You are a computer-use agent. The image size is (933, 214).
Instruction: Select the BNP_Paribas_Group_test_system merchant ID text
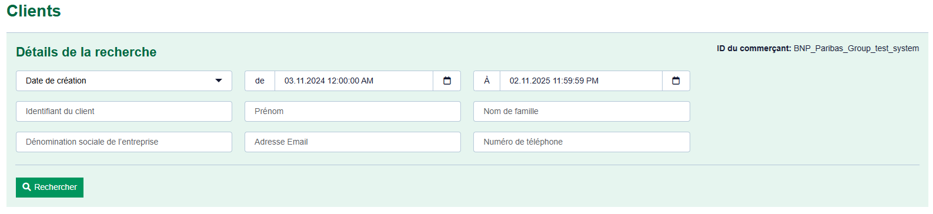pos(856,48)
